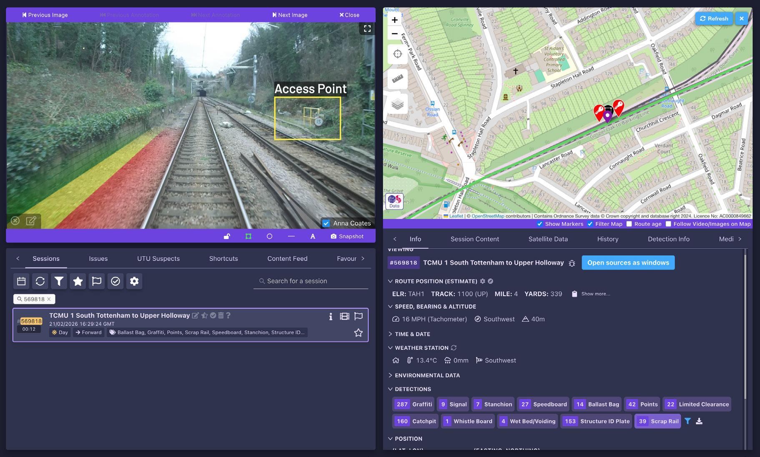
Task: Open the Detection Info tab
Action: (x=669, y=239)
